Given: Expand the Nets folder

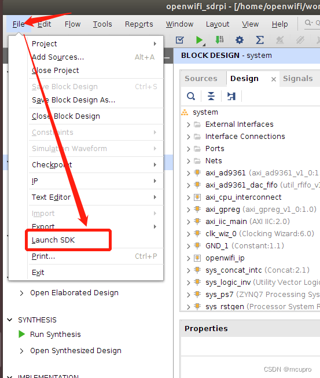Looking at the screenshot, I should point(189,161).
